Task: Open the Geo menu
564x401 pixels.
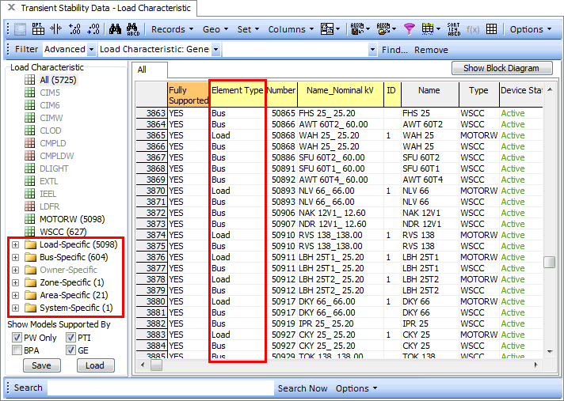Action: coord(215,29)
